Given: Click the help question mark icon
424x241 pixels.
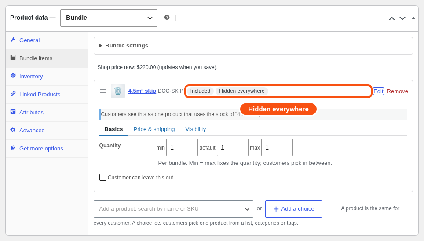Looking at the screenshot, I should (x=167, y=17).
